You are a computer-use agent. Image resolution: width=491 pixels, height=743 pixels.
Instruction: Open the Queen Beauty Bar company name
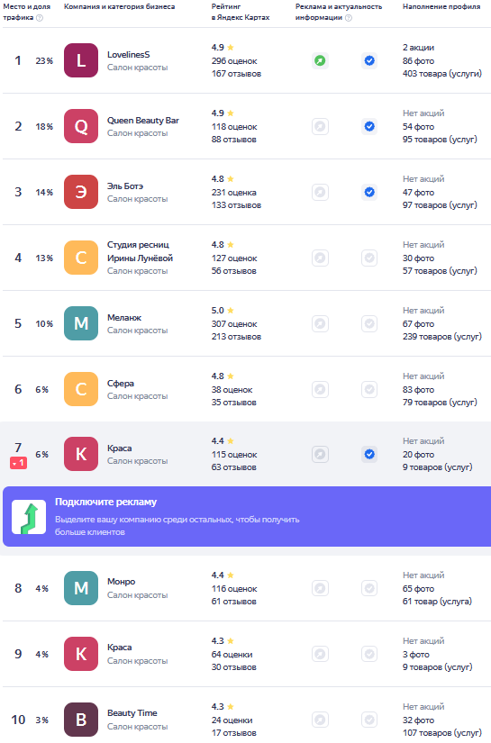click(143, 121)
